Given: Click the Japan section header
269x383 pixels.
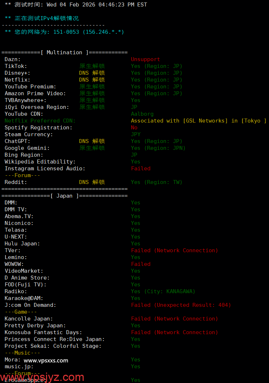Looking at the screenshot, I should pyautogui.click(x=64, y=196).
